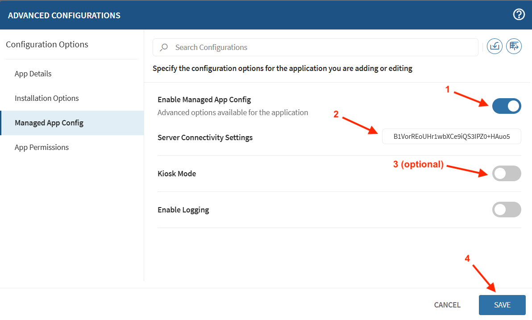
Task: Select the Managed App Config sidebar item
Action: [x=49, y=123]
